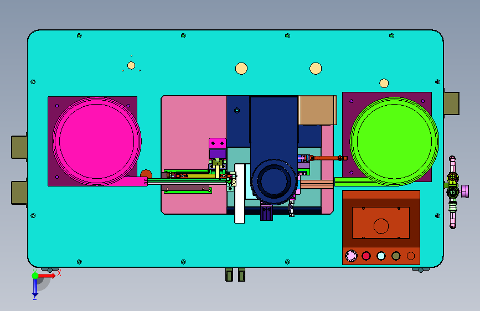The image size is (480, 311).
Task: Select the orange control box panel with circle
Action: (381, 223)
